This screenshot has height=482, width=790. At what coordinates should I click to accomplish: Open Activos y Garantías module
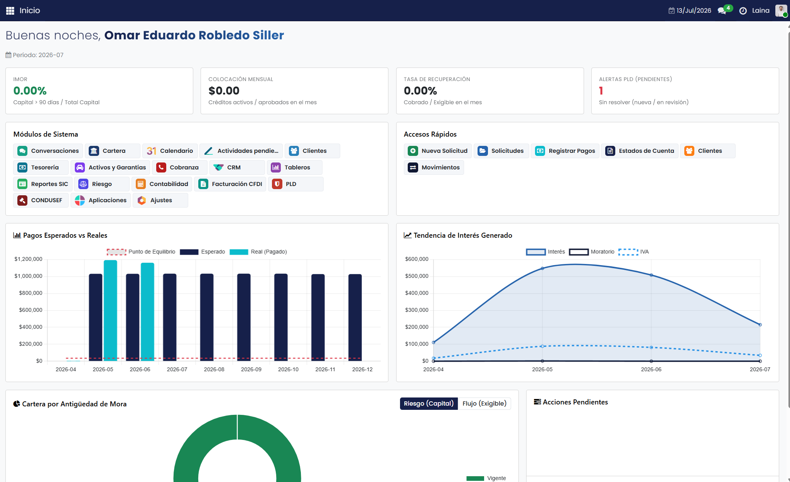(x=110, y=167)
